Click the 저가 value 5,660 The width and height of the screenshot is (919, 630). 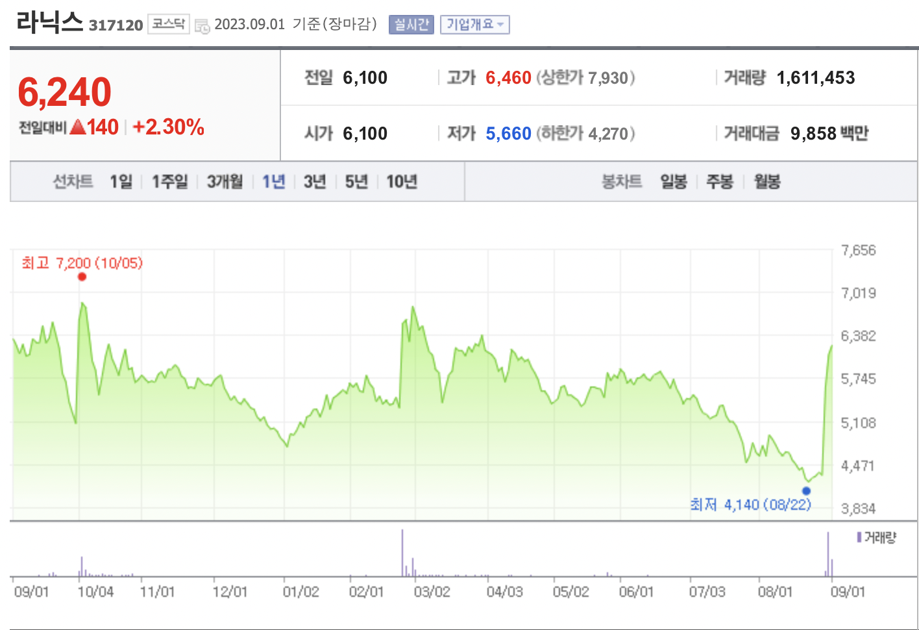click(x=508, y=134)
